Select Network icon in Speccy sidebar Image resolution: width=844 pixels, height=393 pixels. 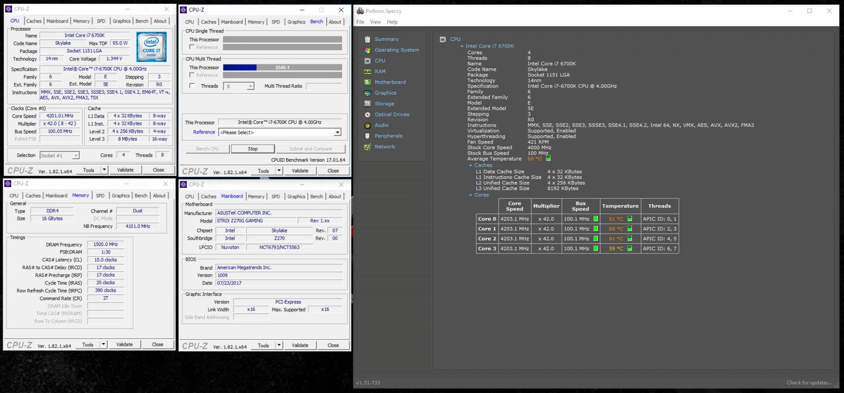[x=367, y=147]
